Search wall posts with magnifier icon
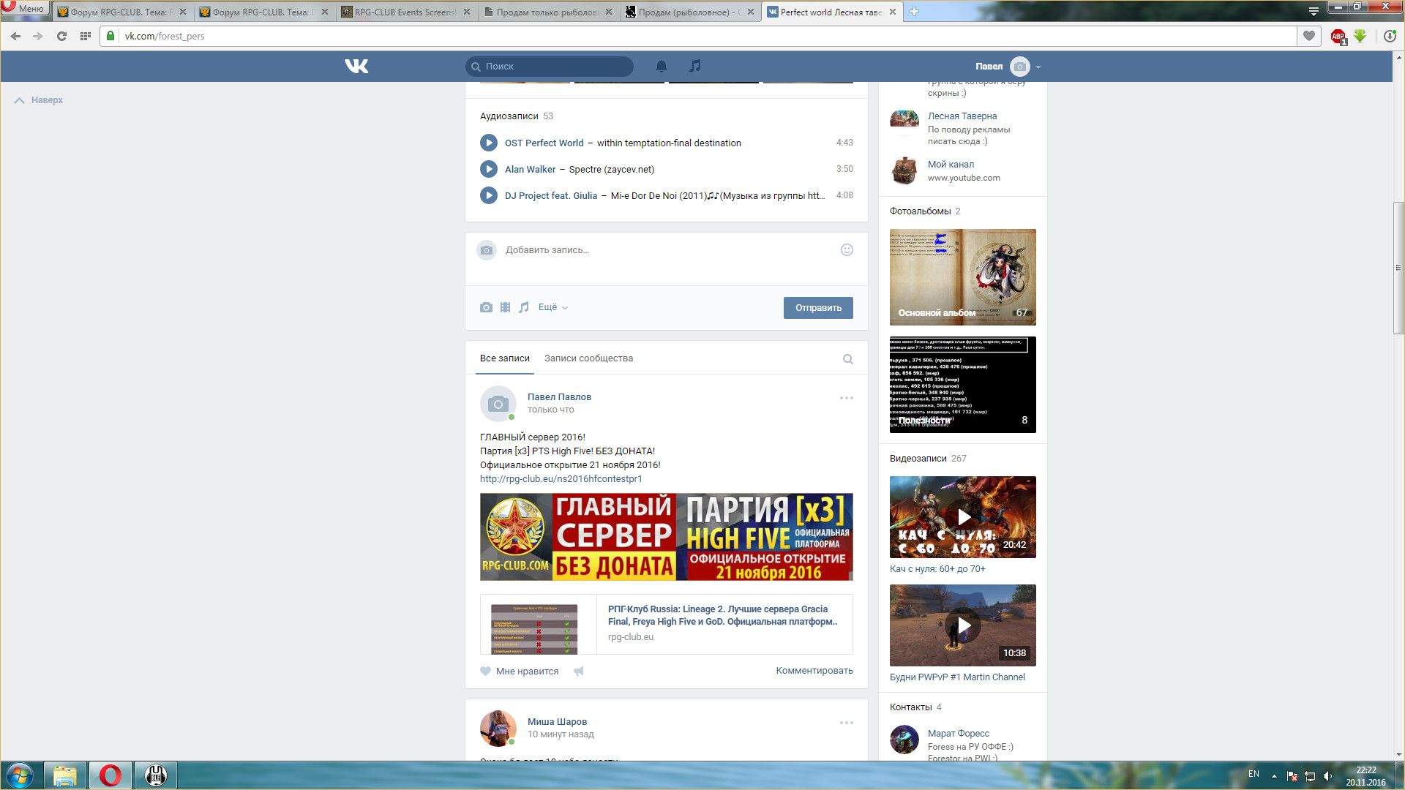 pos(847,359)
